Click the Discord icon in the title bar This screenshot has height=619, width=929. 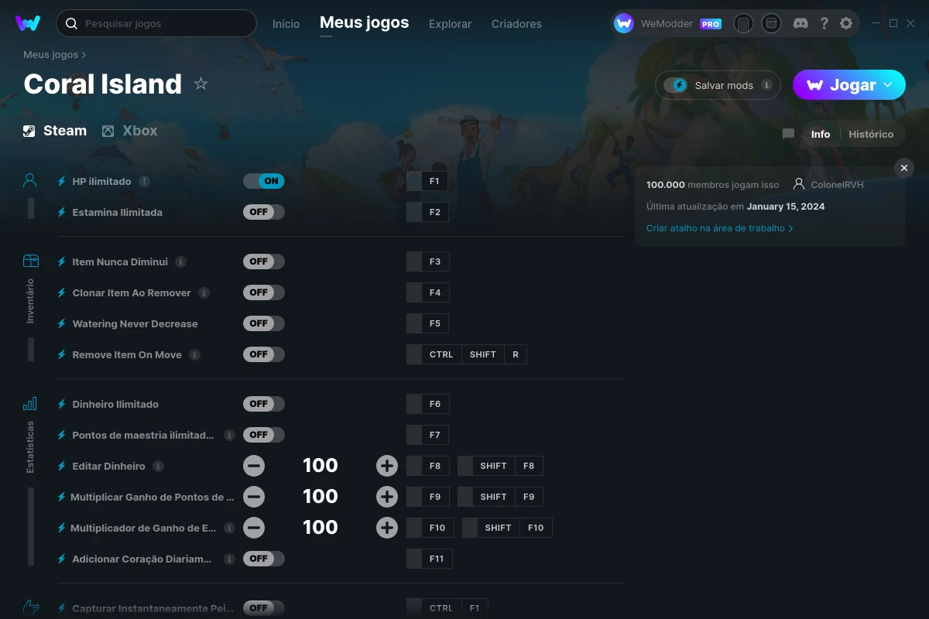point(800,23)
